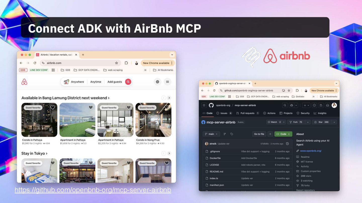
Task: Open GitHub notifications inbox icon
Action: tap(327, 105)
